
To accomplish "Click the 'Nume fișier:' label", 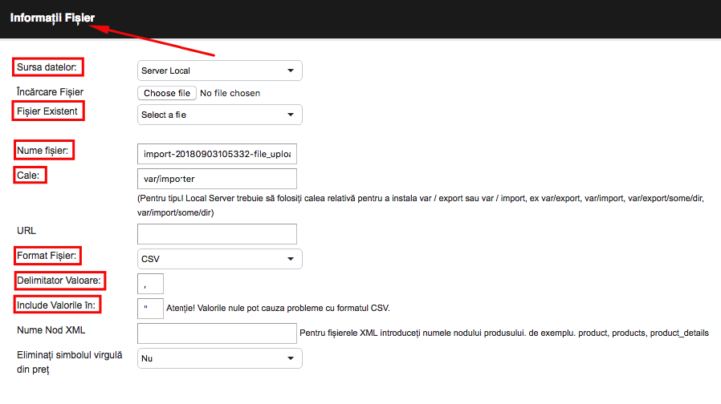I will (43, 151).
